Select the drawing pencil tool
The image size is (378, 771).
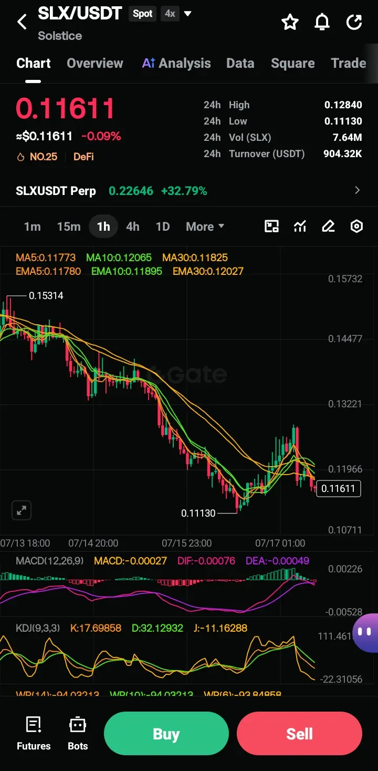[x=328, y=227]
